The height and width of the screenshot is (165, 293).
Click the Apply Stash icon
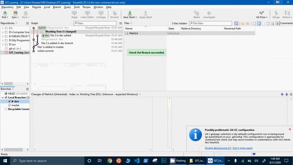pyautogui.click(x=146, y=14)
